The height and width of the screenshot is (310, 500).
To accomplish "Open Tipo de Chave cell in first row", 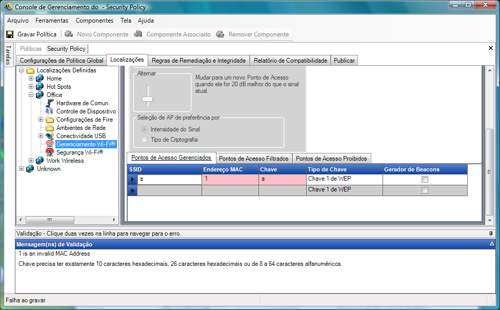I will 345,180.
